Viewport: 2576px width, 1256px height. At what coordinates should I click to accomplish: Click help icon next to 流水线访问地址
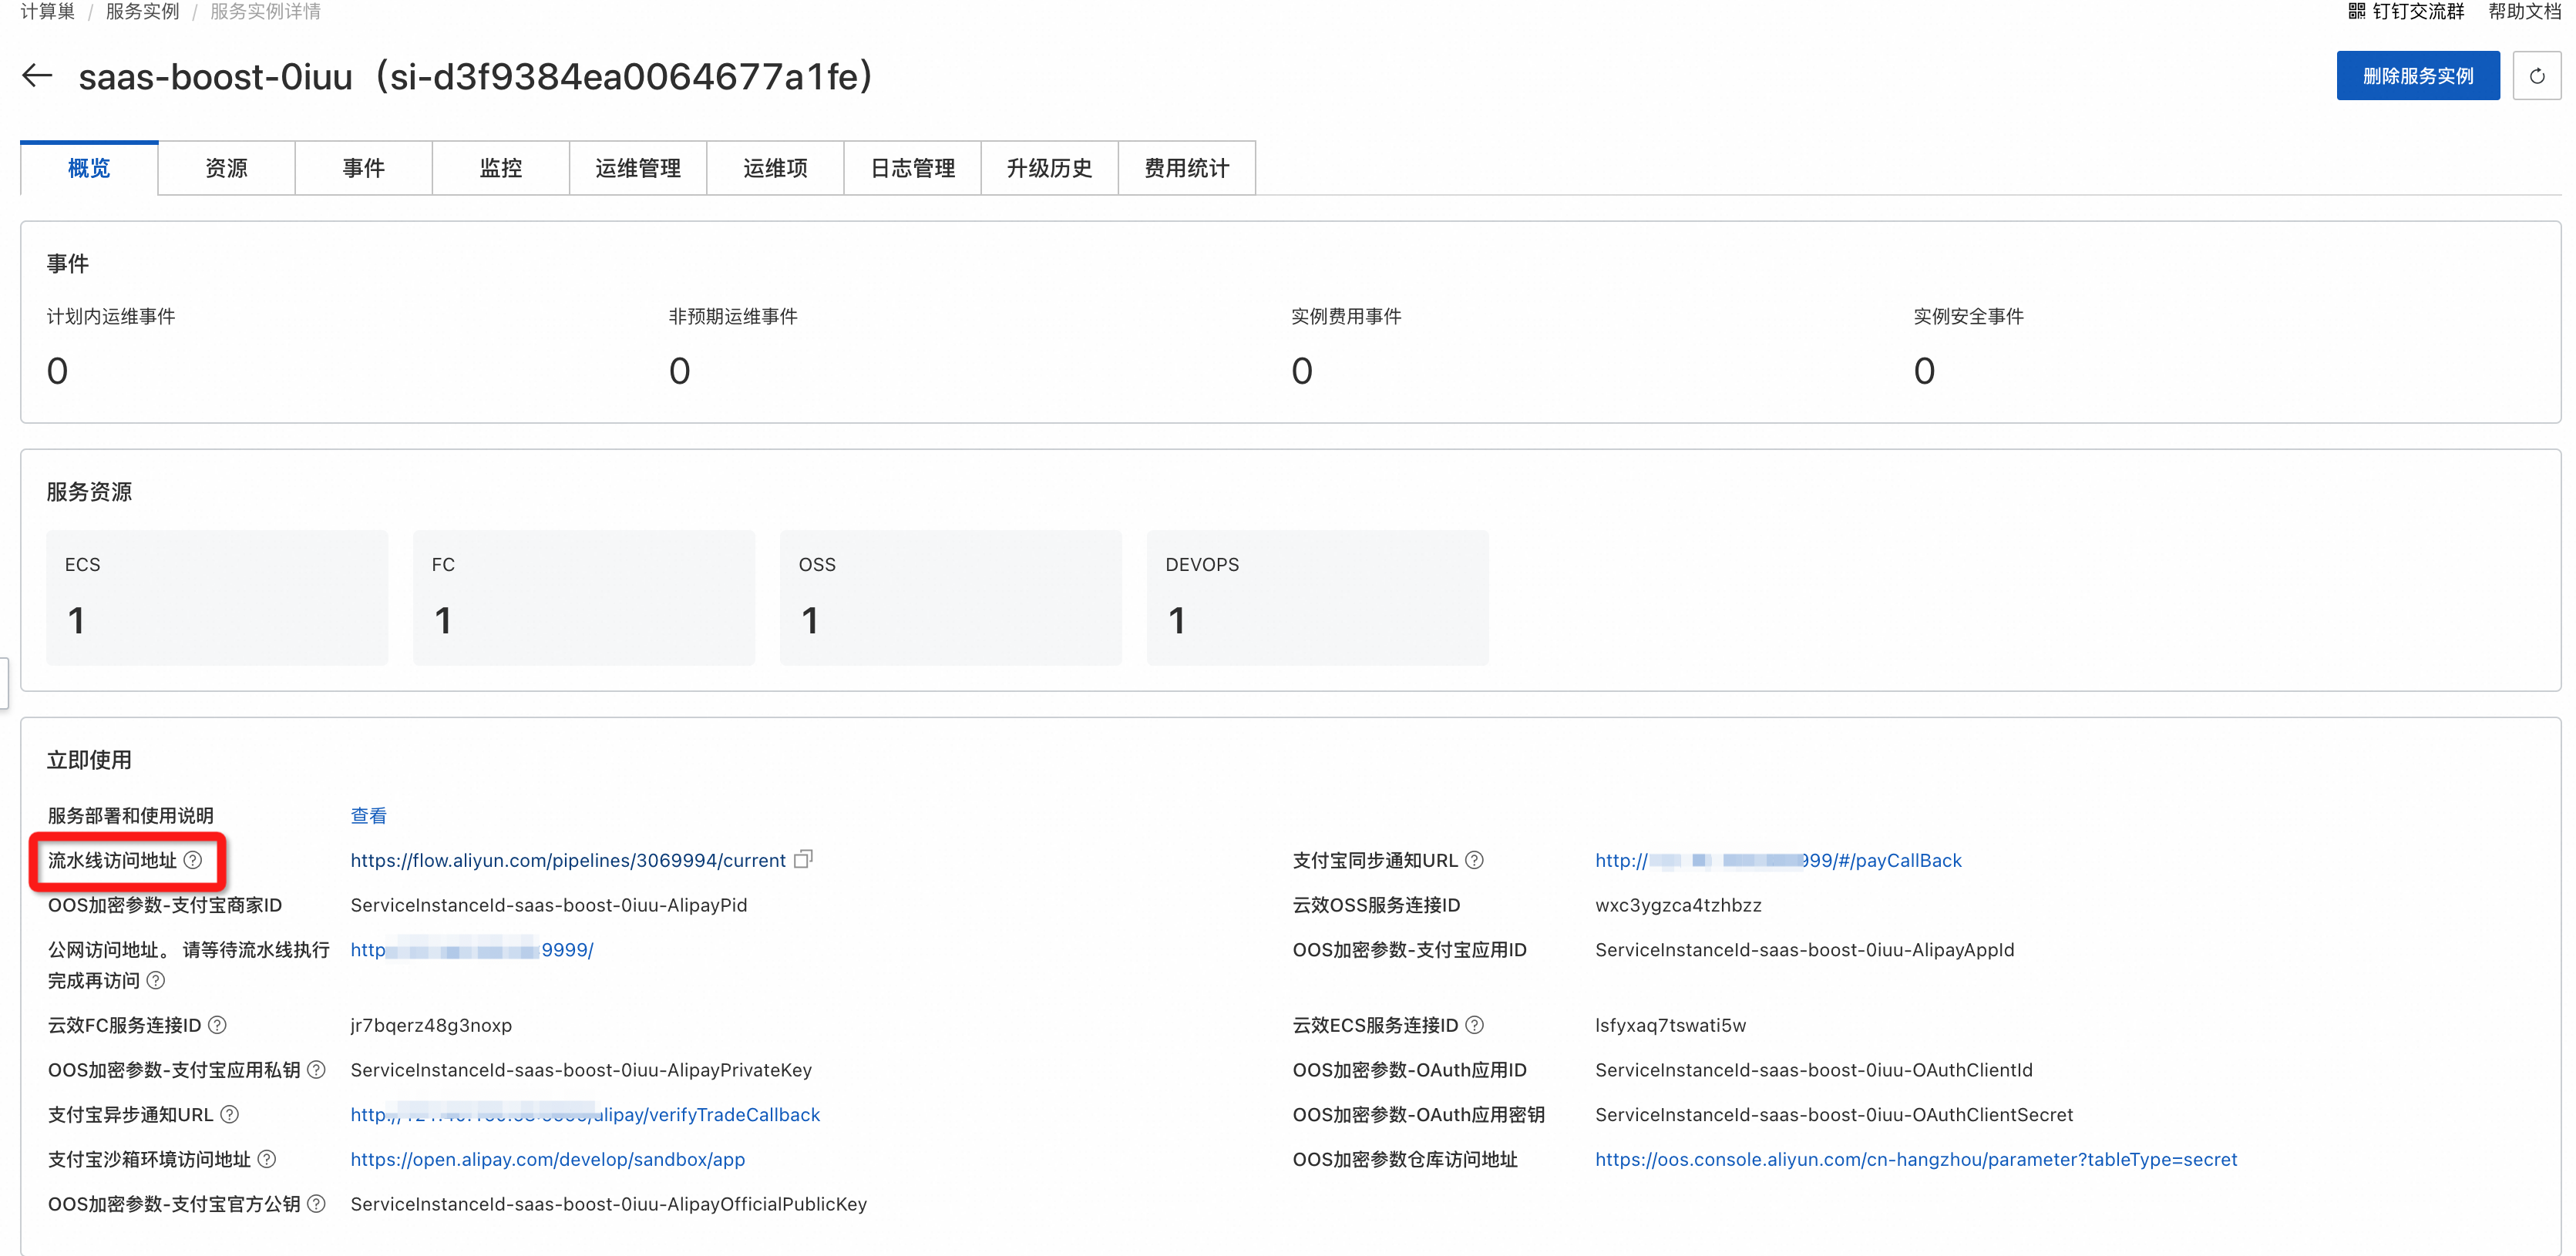(193, 860)
